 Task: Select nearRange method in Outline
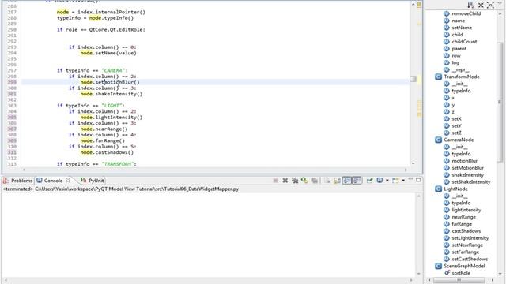click(x=464, y=217)
